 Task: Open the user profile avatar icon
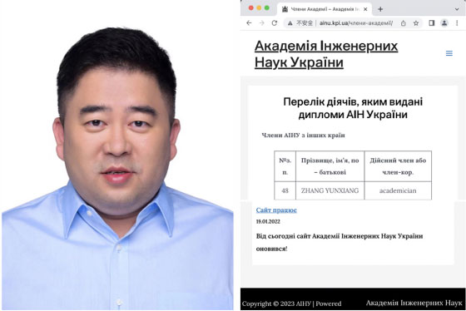click(x=444, y=23)
